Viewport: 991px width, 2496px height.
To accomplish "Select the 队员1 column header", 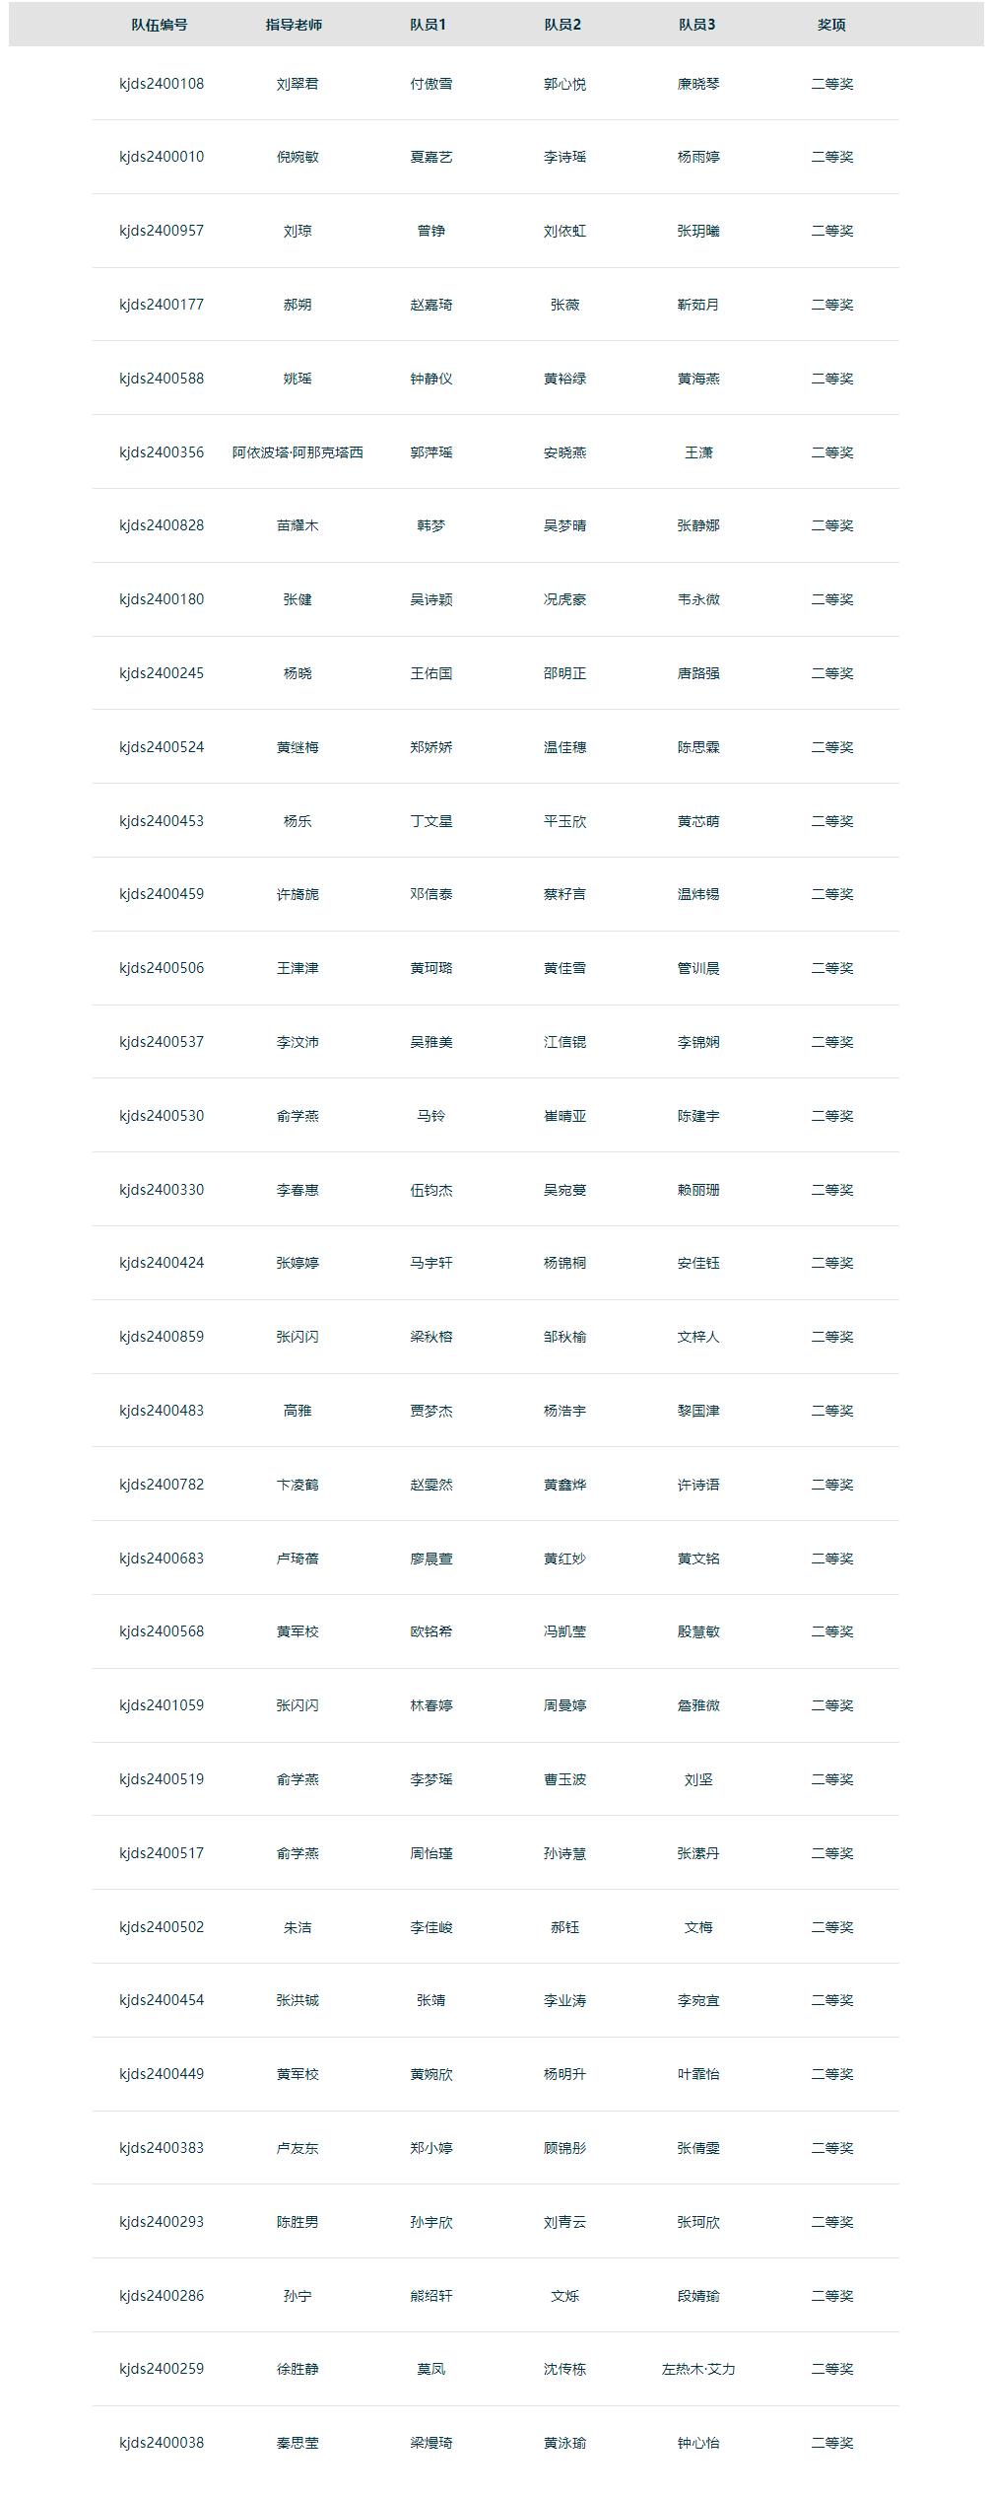I will pos(429,25).
